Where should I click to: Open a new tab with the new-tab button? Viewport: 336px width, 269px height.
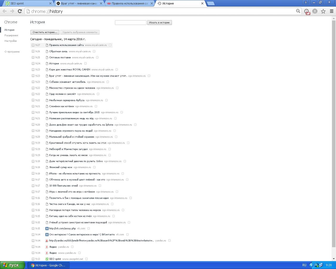(211, 3)
